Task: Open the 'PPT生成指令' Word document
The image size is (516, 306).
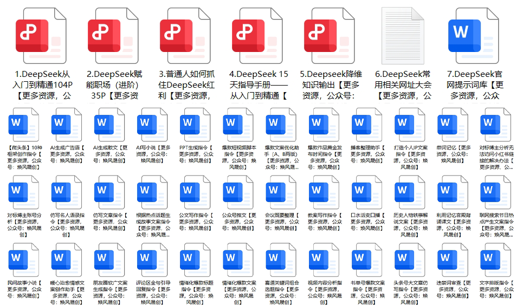Action: (x=194, y=125)
